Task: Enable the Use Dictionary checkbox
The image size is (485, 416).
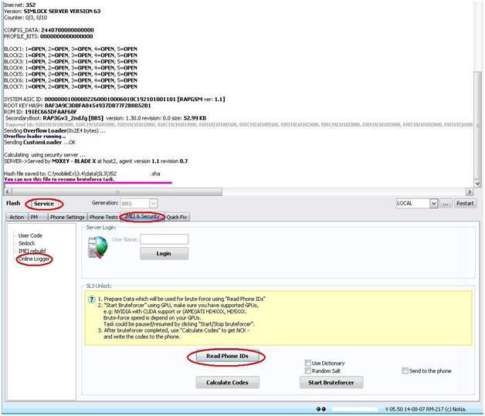Action: 308,363
